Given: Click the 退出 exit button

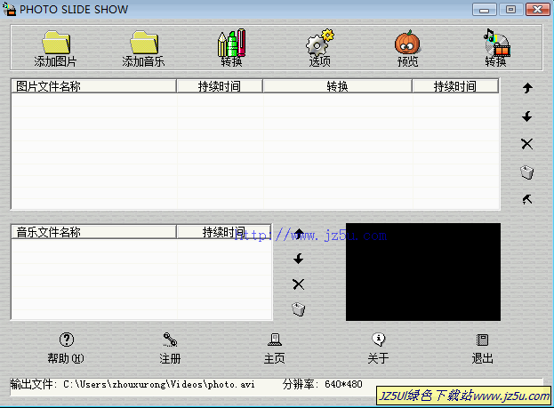Looking at the screenshot, I should pos(482,348).
